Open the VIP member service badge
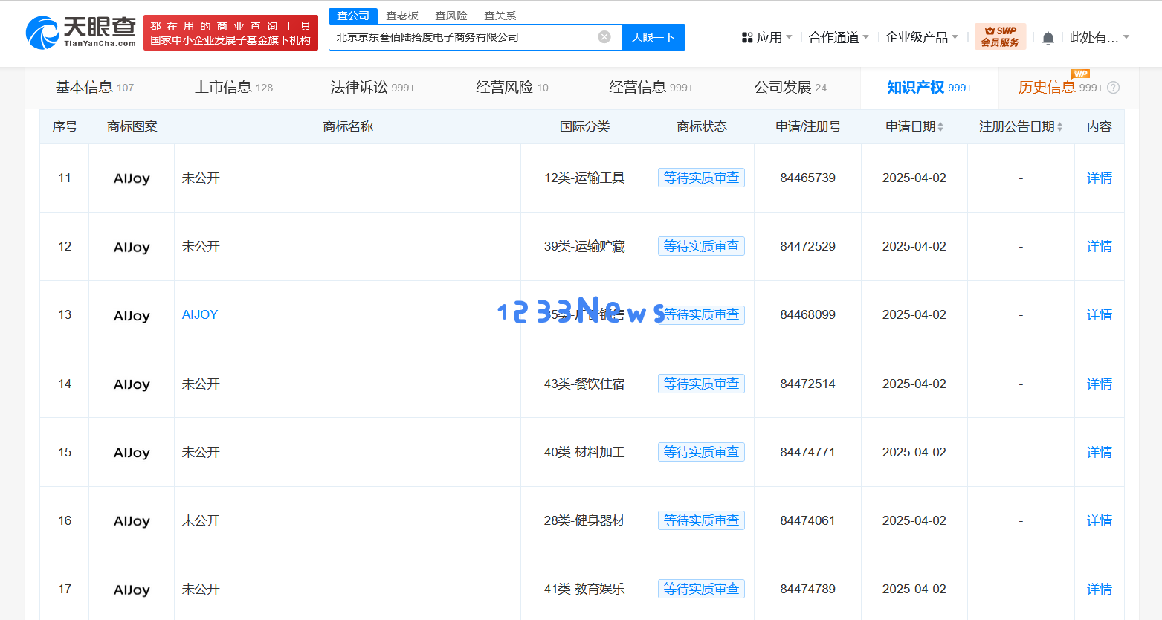The image size is (1162, 620). pos(1000,36)
